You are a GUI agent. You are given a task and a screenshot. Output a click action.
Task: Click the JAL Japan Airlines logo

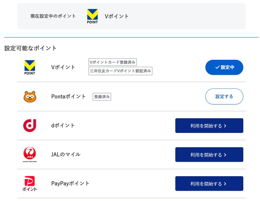(30, 155)
